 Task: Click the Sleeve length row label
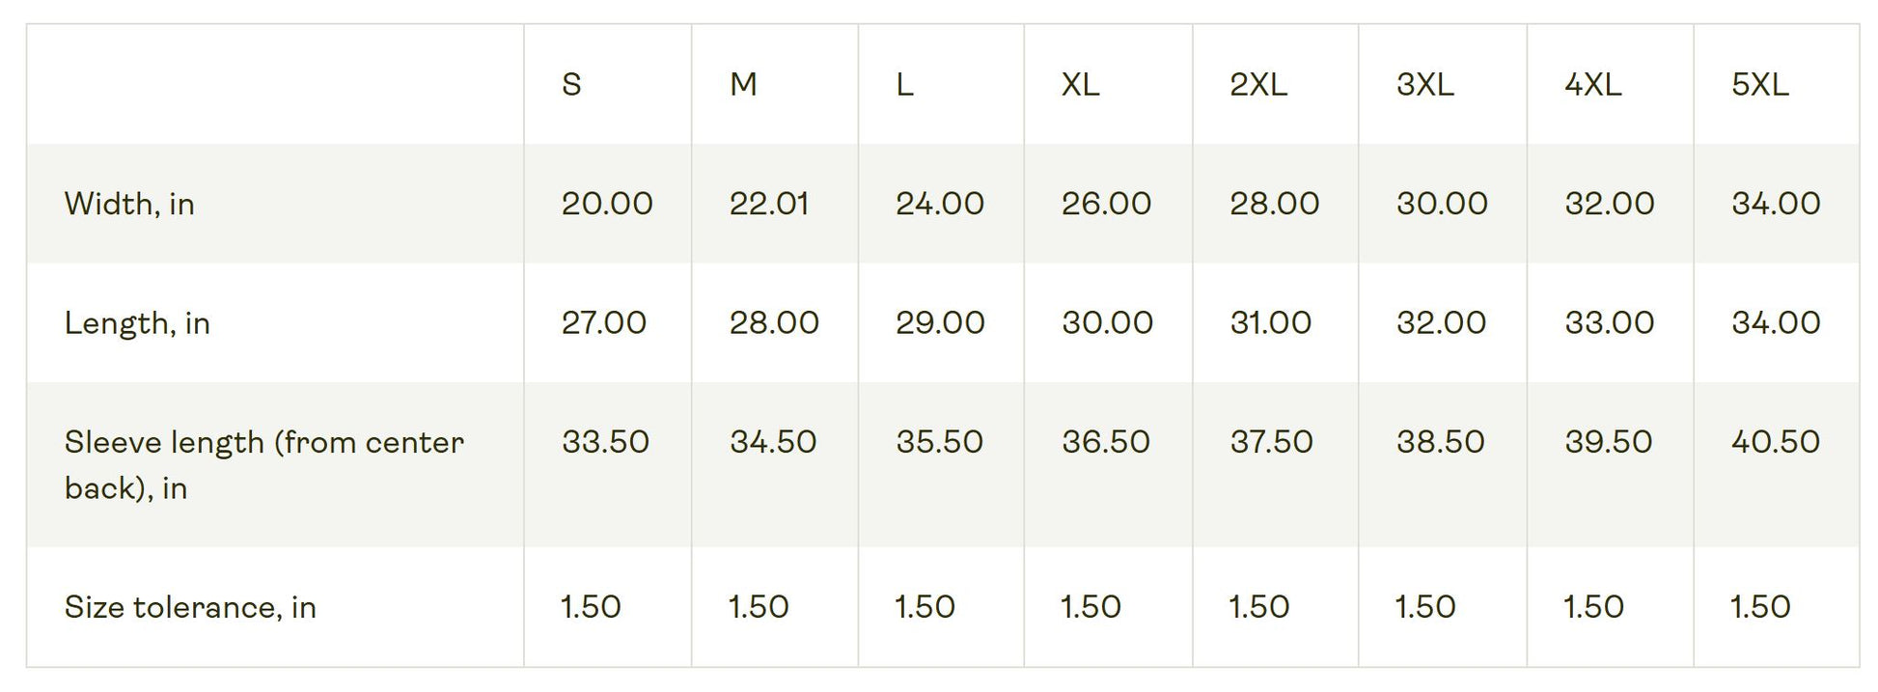pos(263,464)
